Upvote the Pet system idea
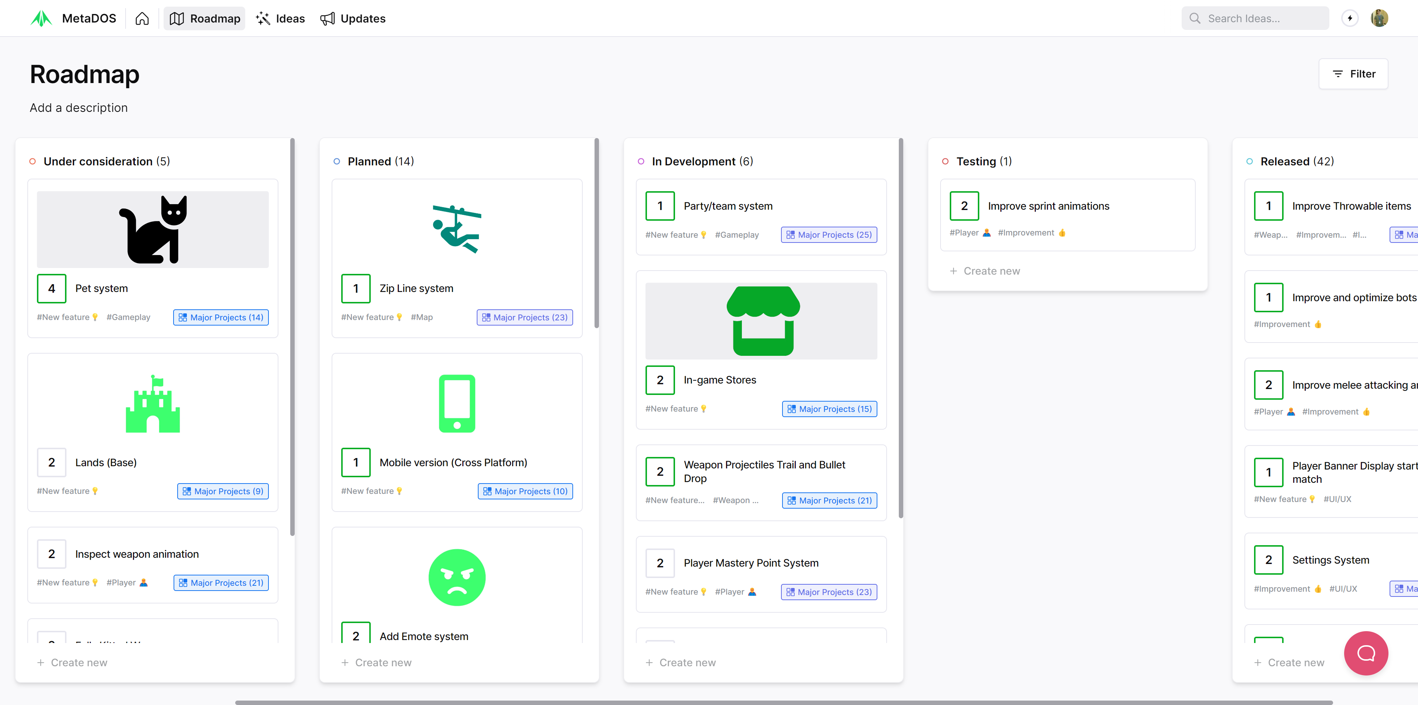 [x=52, y=288]
